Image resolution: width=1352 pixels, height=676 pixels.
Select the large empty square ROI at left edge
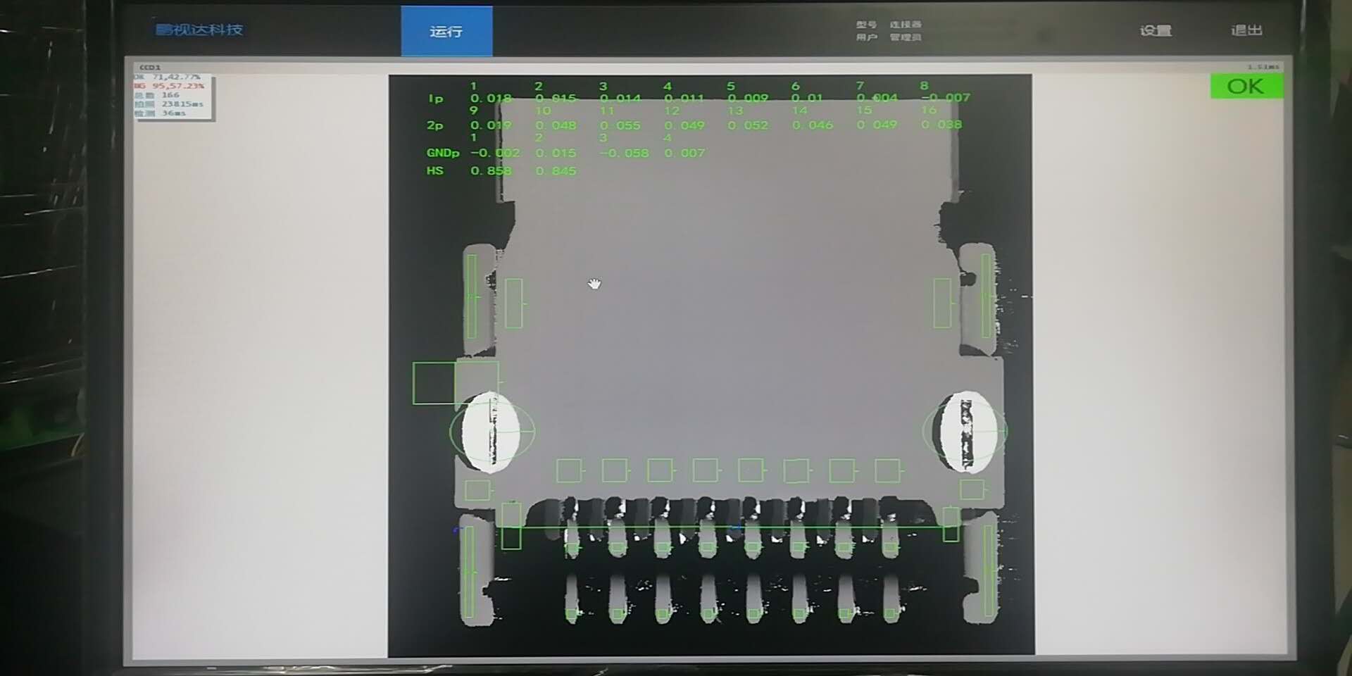[434, 384]
